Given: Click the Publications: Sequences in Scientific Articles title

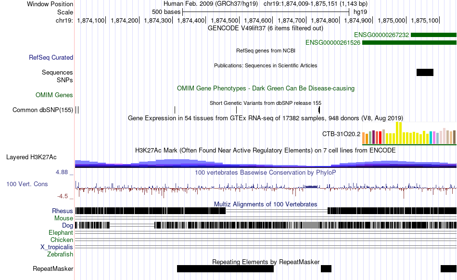Looking at the screenshot, I should (266, 65).
